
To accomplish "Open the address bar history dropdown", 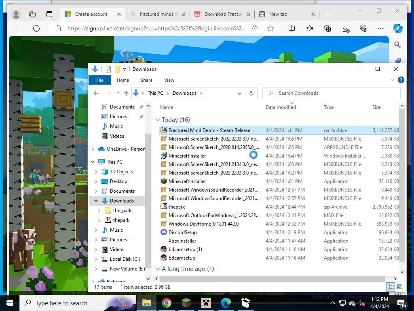I will pos(239,94).
